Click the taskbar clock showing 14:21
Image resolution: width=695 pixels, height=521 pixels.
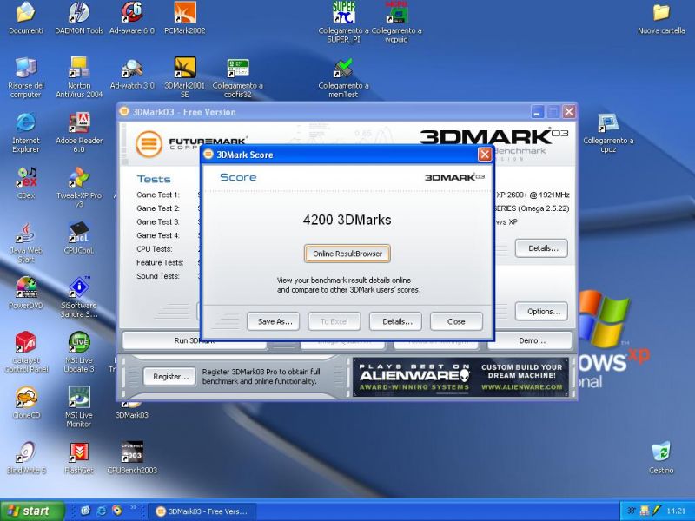[676, 511]
